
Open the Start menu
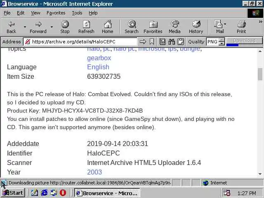point(13,193)
